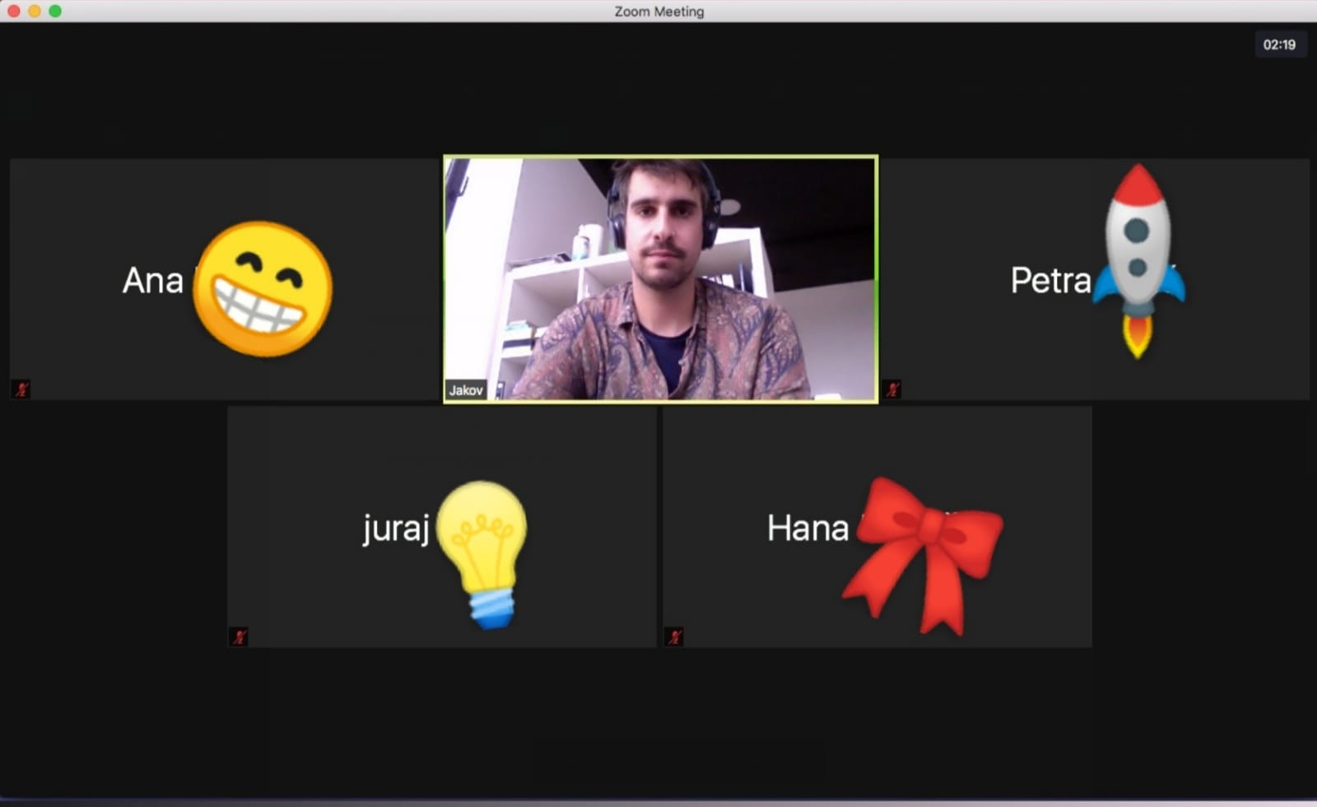Click Hana's muted microphone icon

(x=675, y=636)
